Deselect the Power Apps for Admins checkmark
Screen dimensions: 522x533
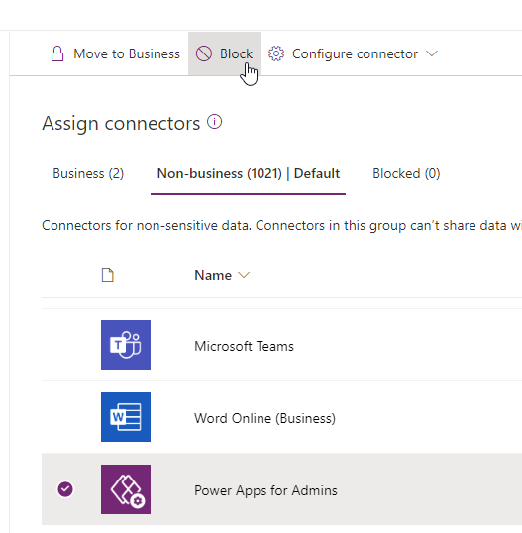65,489
